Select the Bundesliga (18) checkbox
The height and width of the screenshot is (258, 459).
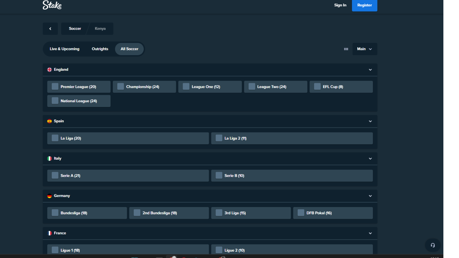coord(55,213)
